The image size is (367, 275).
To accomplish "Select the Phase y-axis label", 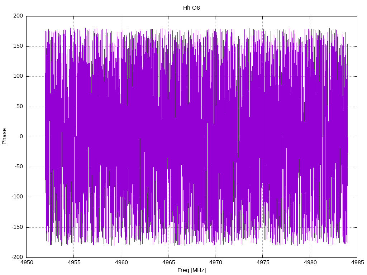I will [x=4, y=136].
